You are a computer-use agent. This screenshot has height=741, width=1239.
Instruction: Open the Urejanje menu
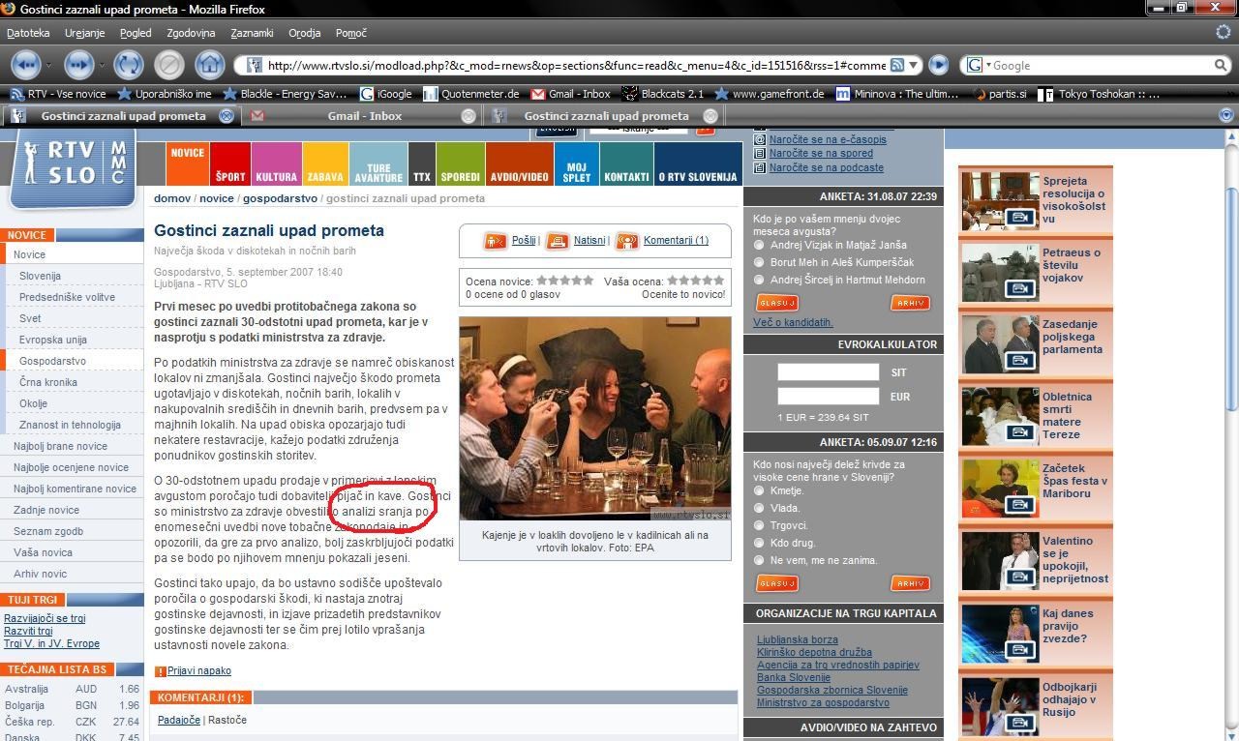[85, 33]
